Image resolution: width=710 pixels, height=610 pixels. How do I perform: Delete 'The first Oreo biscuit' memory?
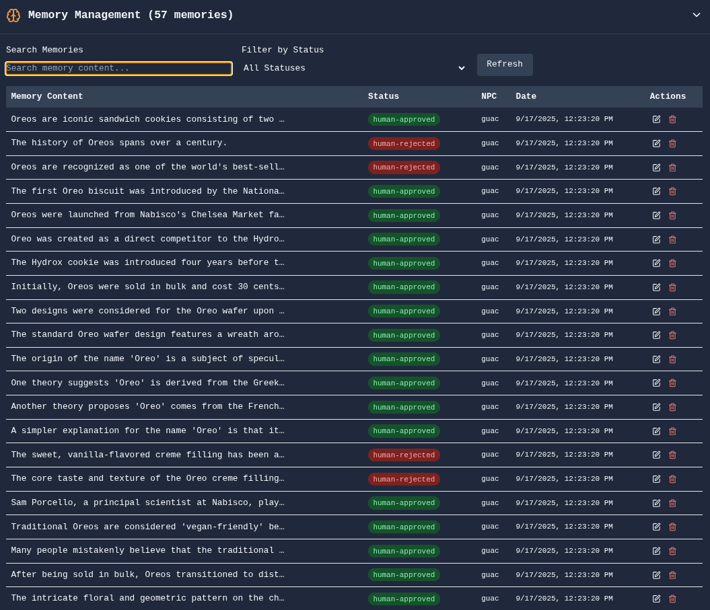(672, 192)
